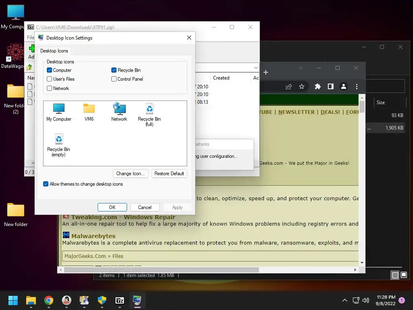Screen dimensions: 413x310
Task: Click the Size column header in Explorer
Action: [381, 102]
